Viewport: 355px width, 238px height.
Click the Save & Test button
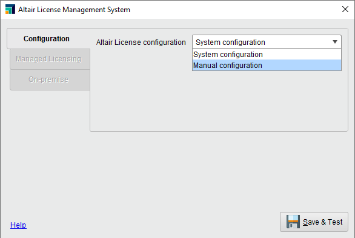coord(314,222)
